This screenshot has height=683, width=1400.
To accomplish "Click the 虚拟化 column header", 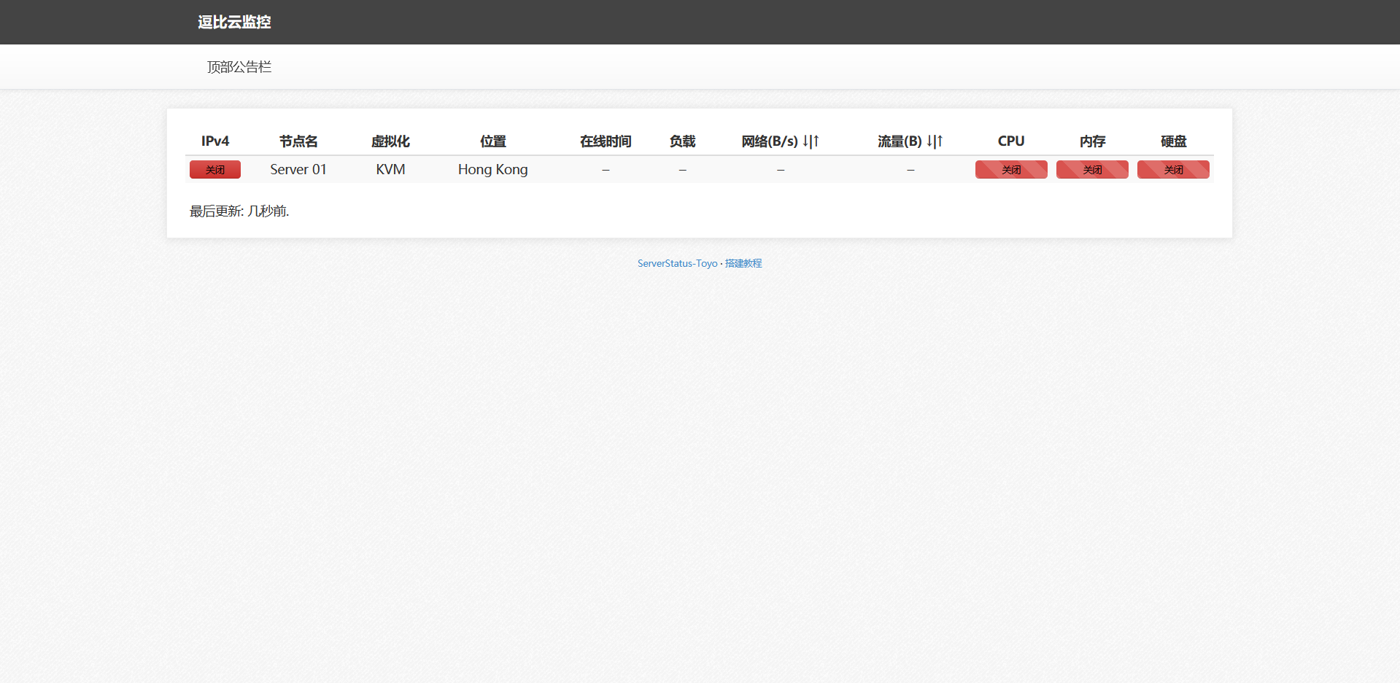I will click(390, 141).
